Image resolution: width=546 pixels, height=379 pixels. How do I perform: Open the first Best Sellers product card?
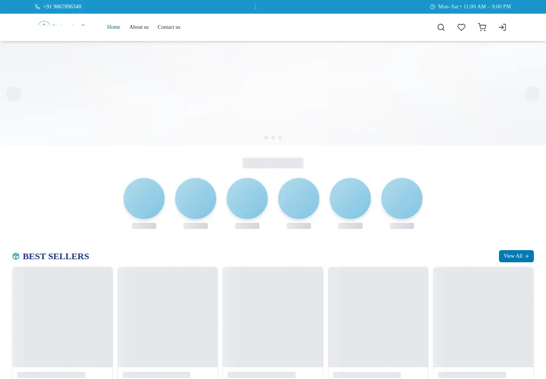click(63, 323)
